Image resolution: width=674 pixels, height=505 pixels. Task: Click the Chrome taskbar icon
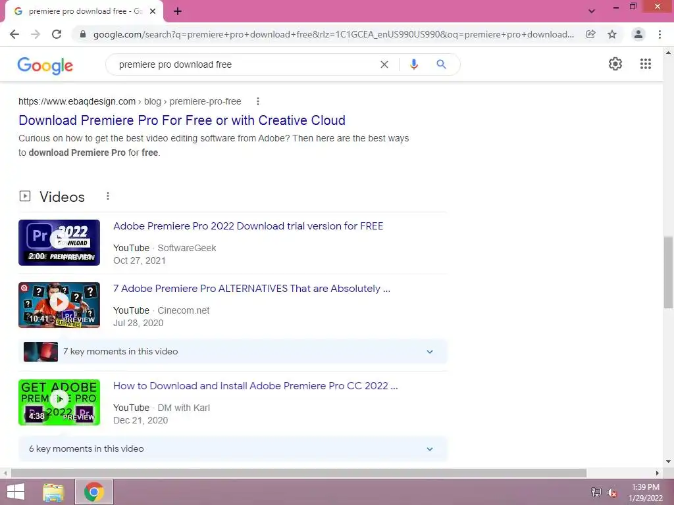coord(94,492)
